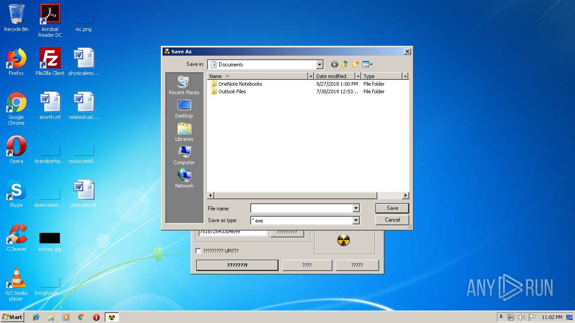
Task: Click the volume icon in system tray
Action: (521, 317)
